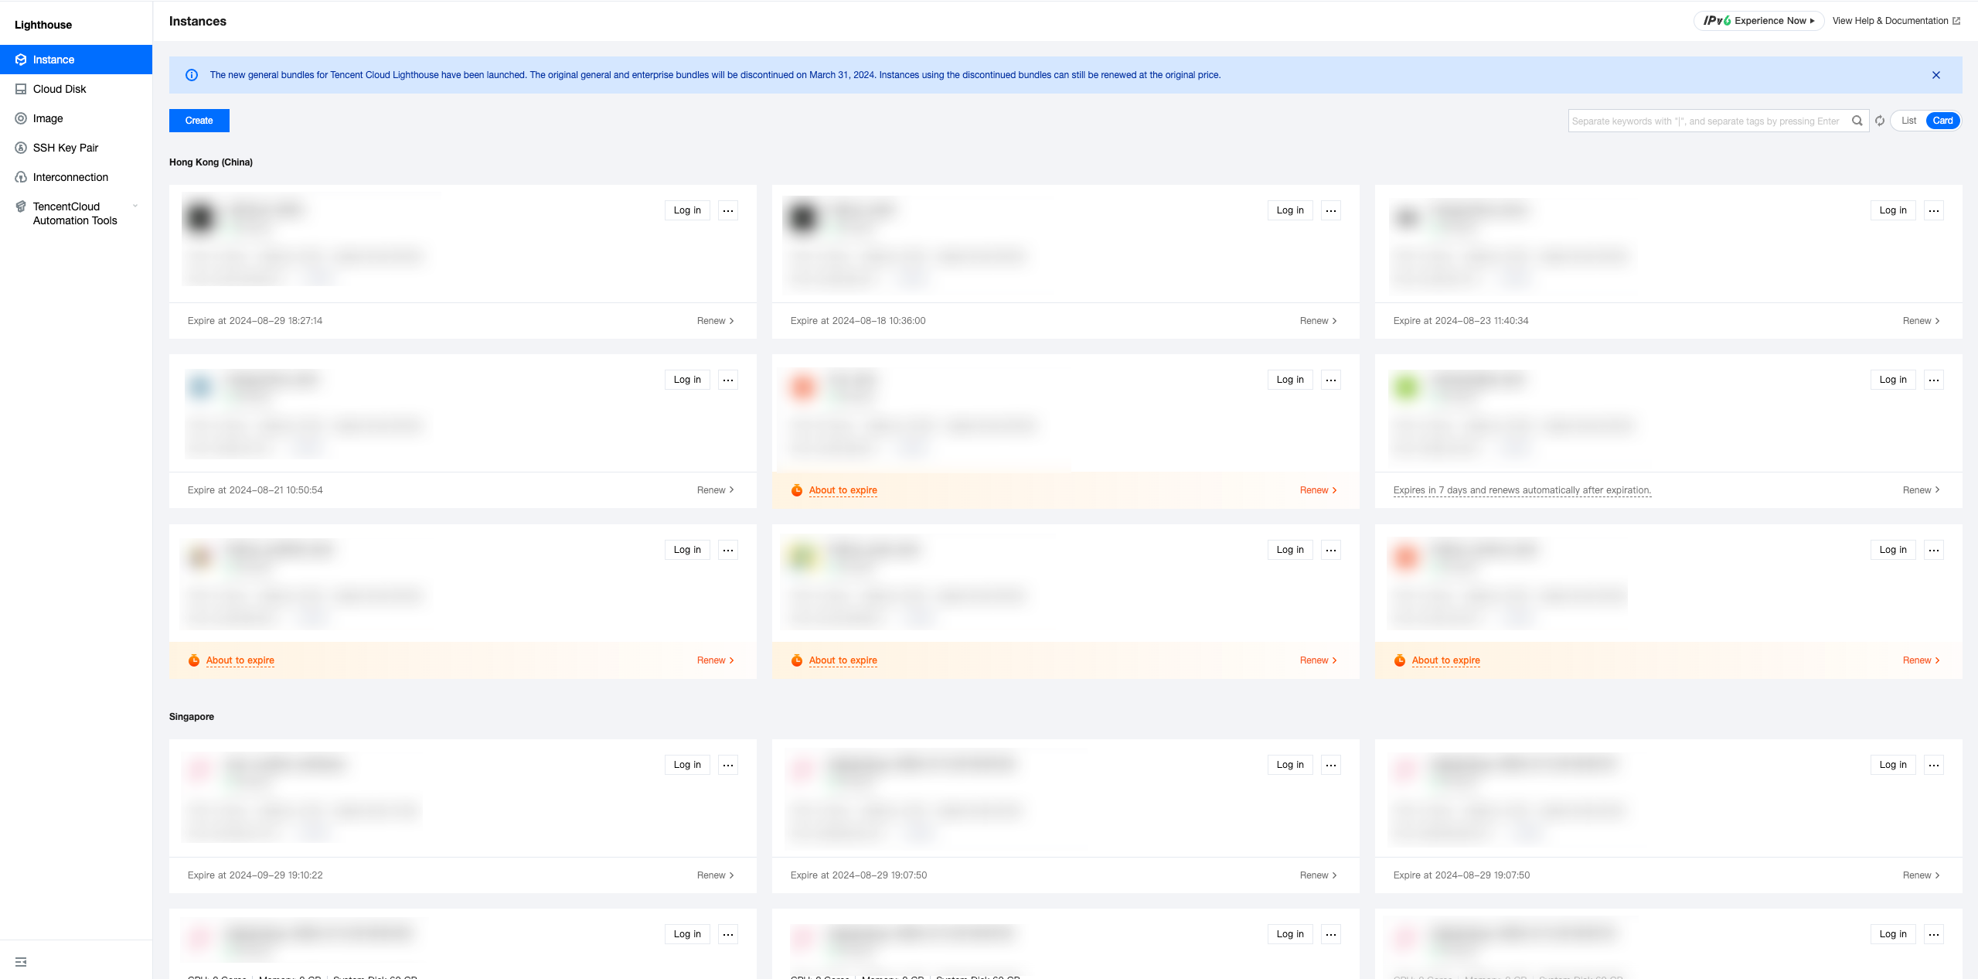Click the Interconnection sidebar icon
This screenshot has width=1978, height=979.
pyautogui.click(x=21, y=177)
